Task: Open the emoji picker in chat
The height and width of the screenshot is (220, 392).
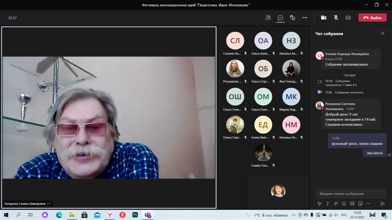Action: point(344,203)
